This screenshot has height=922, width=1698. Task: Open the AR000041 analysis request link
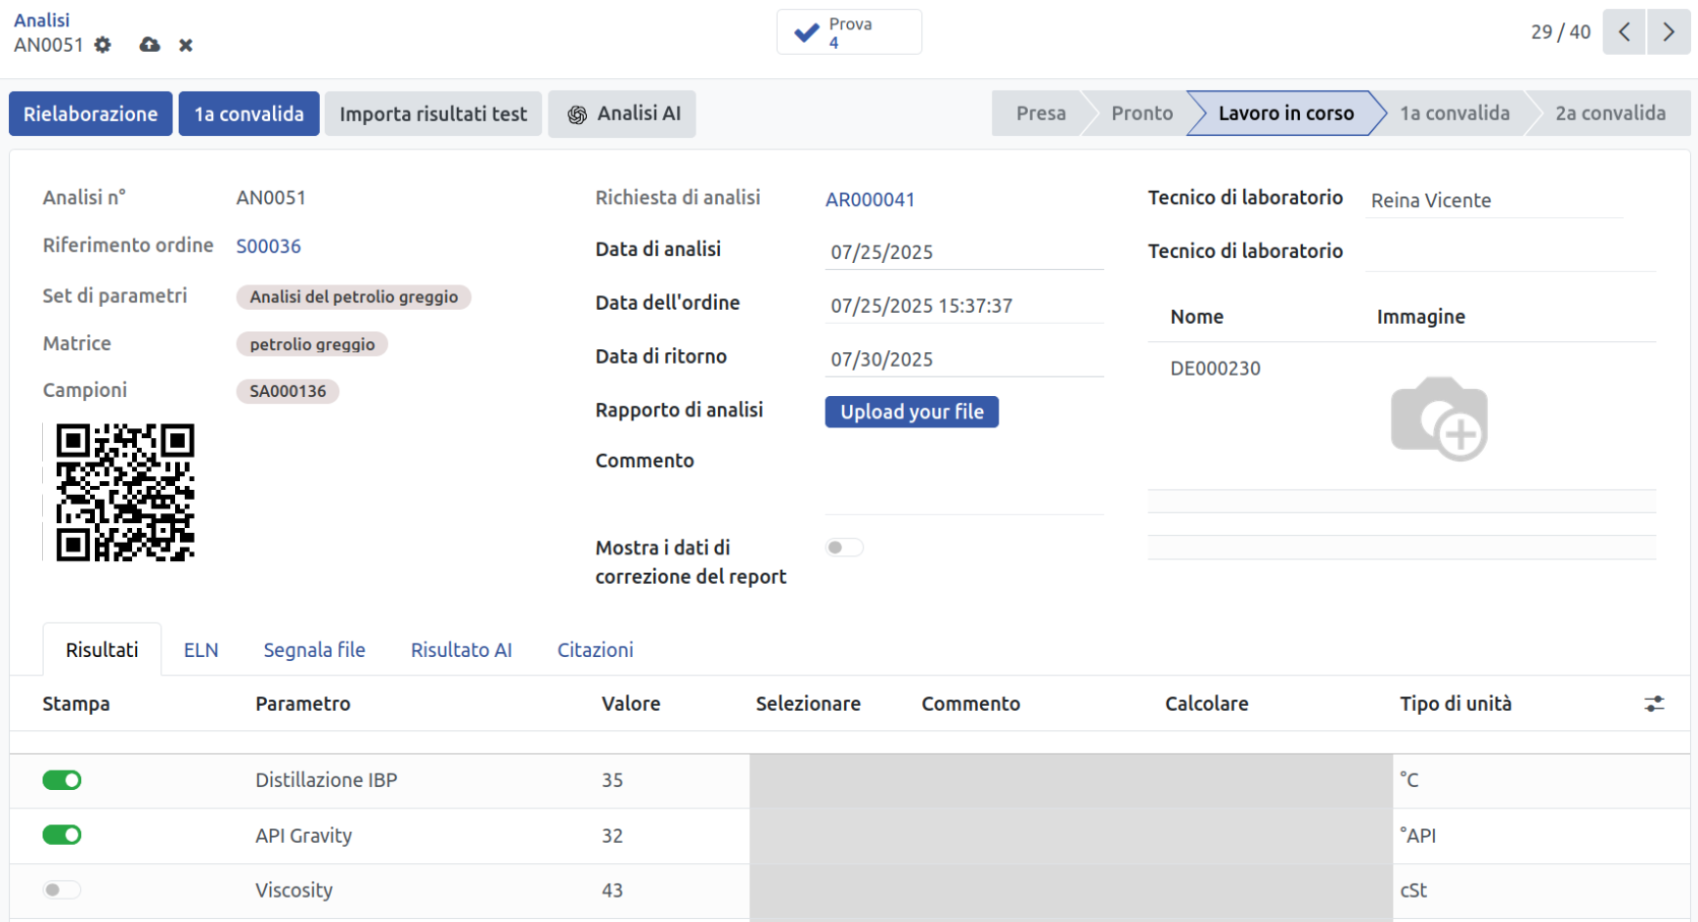870,199
